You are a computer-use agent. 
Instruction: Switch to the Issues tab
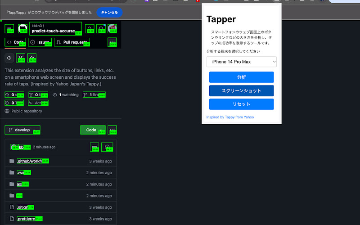[40, 42]
